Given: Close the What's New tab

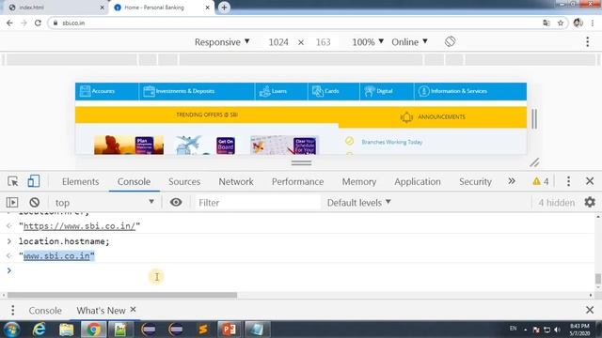Looking at the screenshot, I should (133, 309).
